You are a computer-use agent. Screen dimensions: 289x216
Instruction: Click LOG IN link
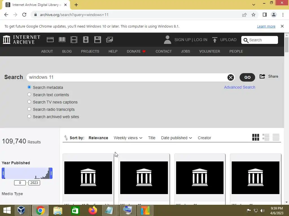[201, 40]
